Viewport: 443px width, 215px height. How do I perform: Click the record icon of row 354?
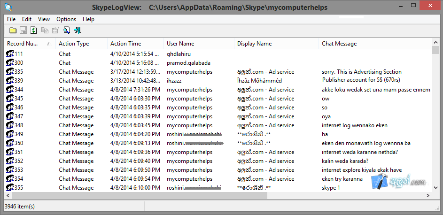point(10,178)
